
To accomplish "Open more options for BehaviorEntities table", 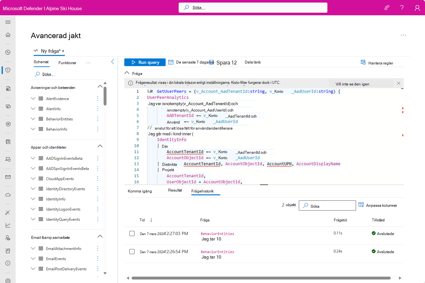I will [x=98, y=119].
